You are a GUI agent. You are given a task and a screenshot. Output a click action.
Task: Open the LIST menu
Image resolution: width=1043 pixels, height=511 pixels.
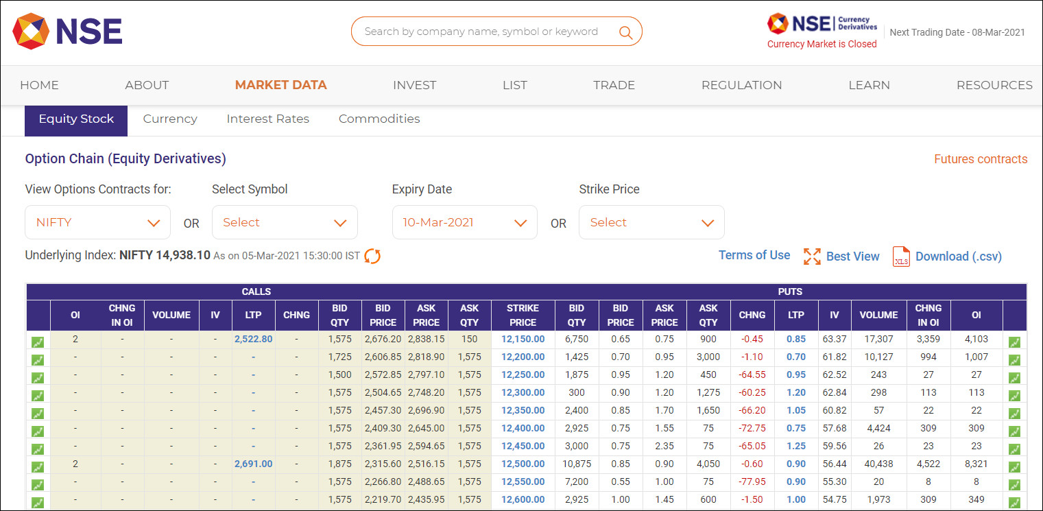[515, 85]
